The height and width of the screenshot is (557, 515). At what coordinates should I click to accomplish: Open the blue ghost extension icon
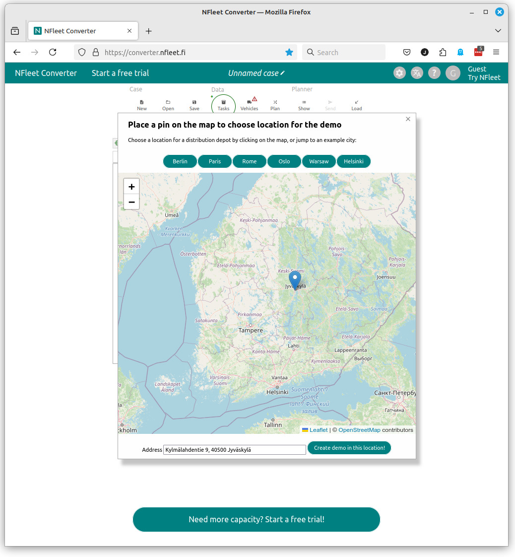(x=460, y=53)
